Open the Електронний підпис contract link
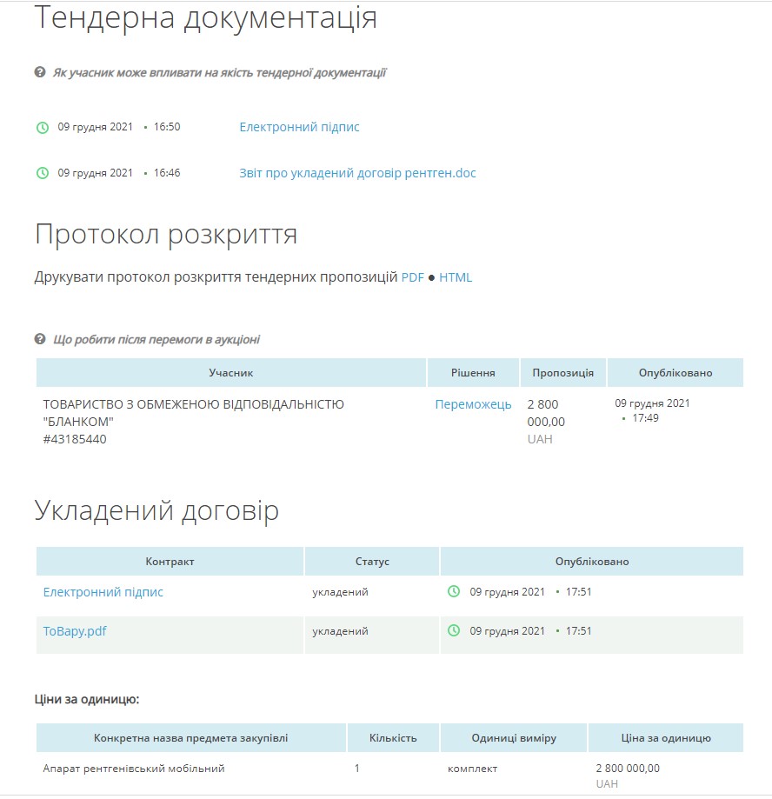Screen dimensions: 772x799 click(x=103, y=591)
